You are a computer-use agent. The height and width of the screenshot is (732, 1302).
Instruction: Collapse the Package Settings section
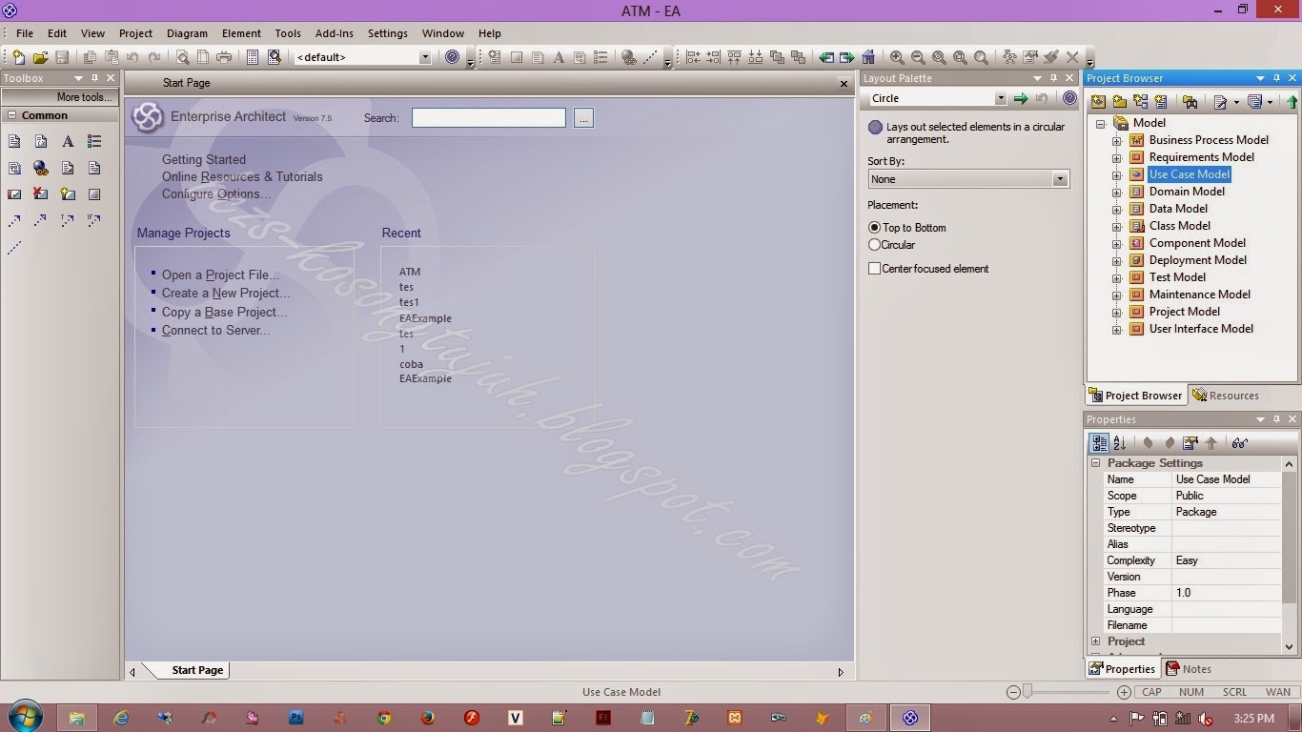1095,463
